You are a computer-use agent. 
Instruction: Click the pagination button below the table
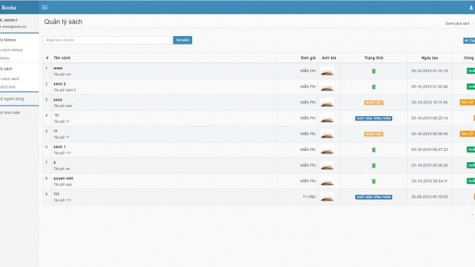click(472, 215)
